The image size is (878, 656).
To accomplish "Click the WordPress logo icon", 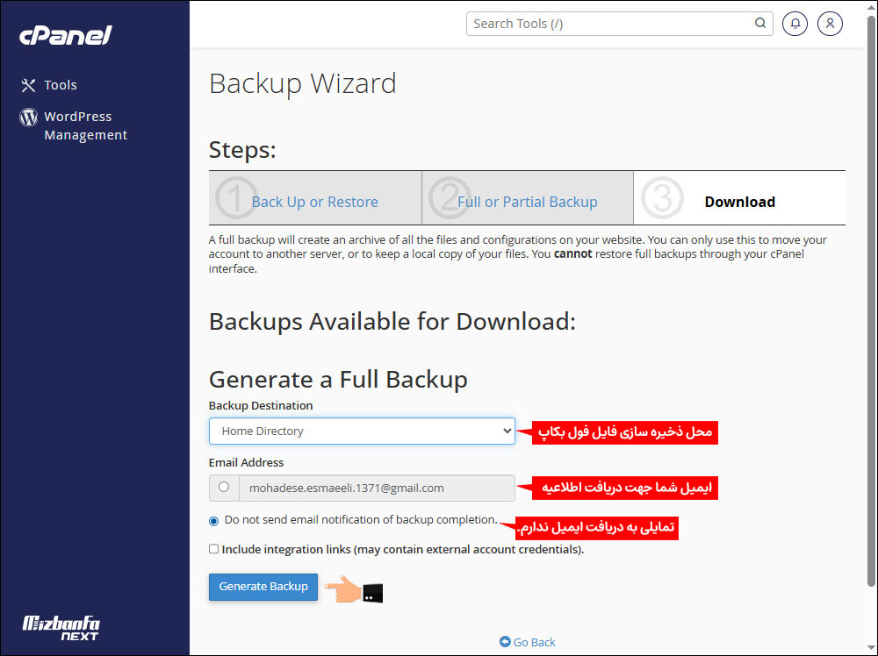I will (x=28, y=117).
